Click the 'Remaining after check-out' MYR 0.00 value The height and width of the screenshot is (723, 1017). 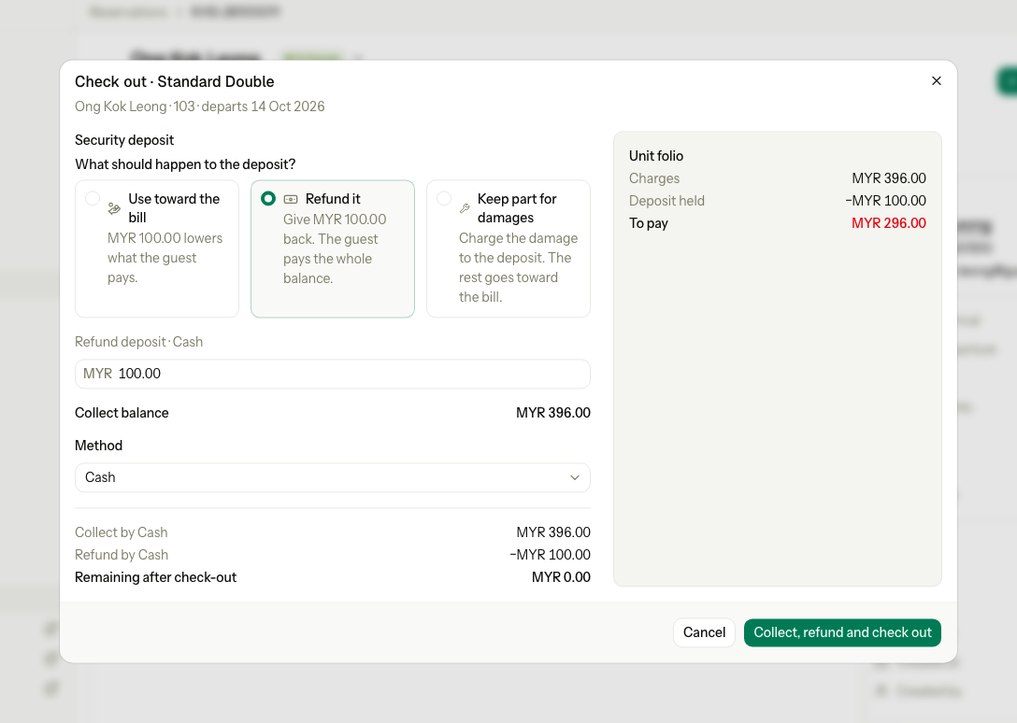(x=561, y=577)
